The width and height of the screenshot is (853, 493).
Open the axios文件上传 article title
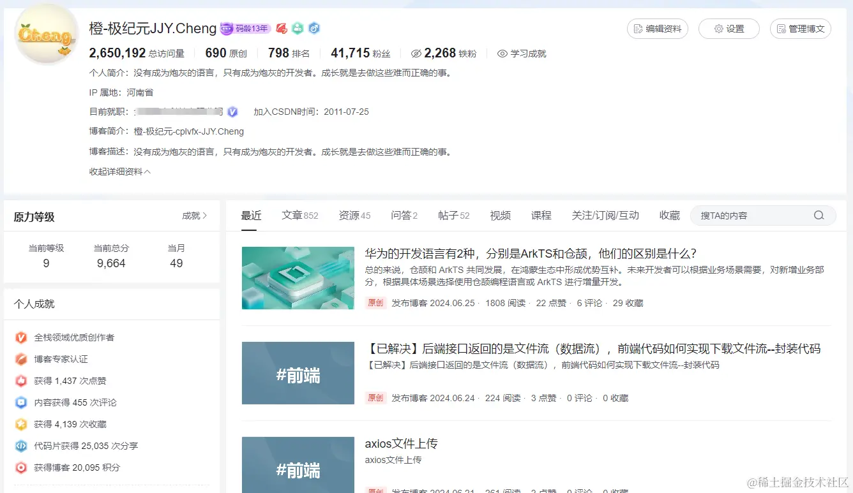[401, 444]
